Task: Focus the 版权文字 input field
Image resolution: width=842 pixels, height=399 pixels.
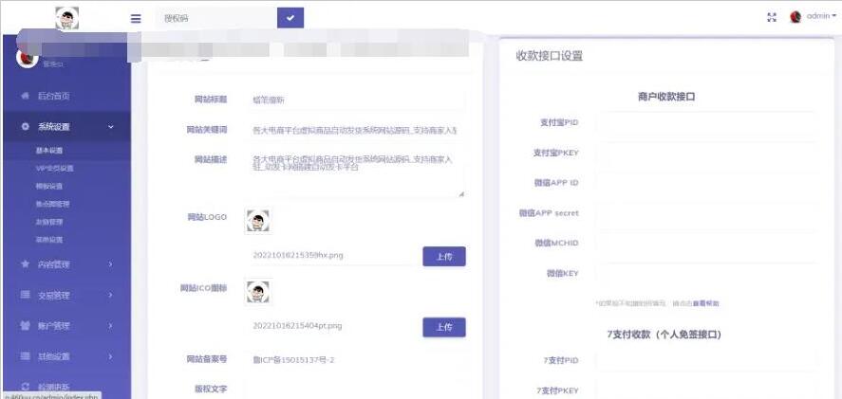Action: pos(355,390)
